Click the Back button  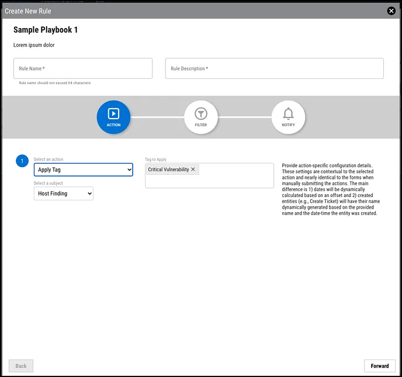[x=21, y=366]
